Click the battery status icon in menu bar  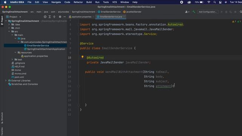click(x=202, y=2)
